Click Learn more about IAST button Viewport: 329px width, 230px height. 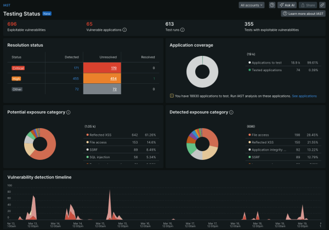pos(303,14)
